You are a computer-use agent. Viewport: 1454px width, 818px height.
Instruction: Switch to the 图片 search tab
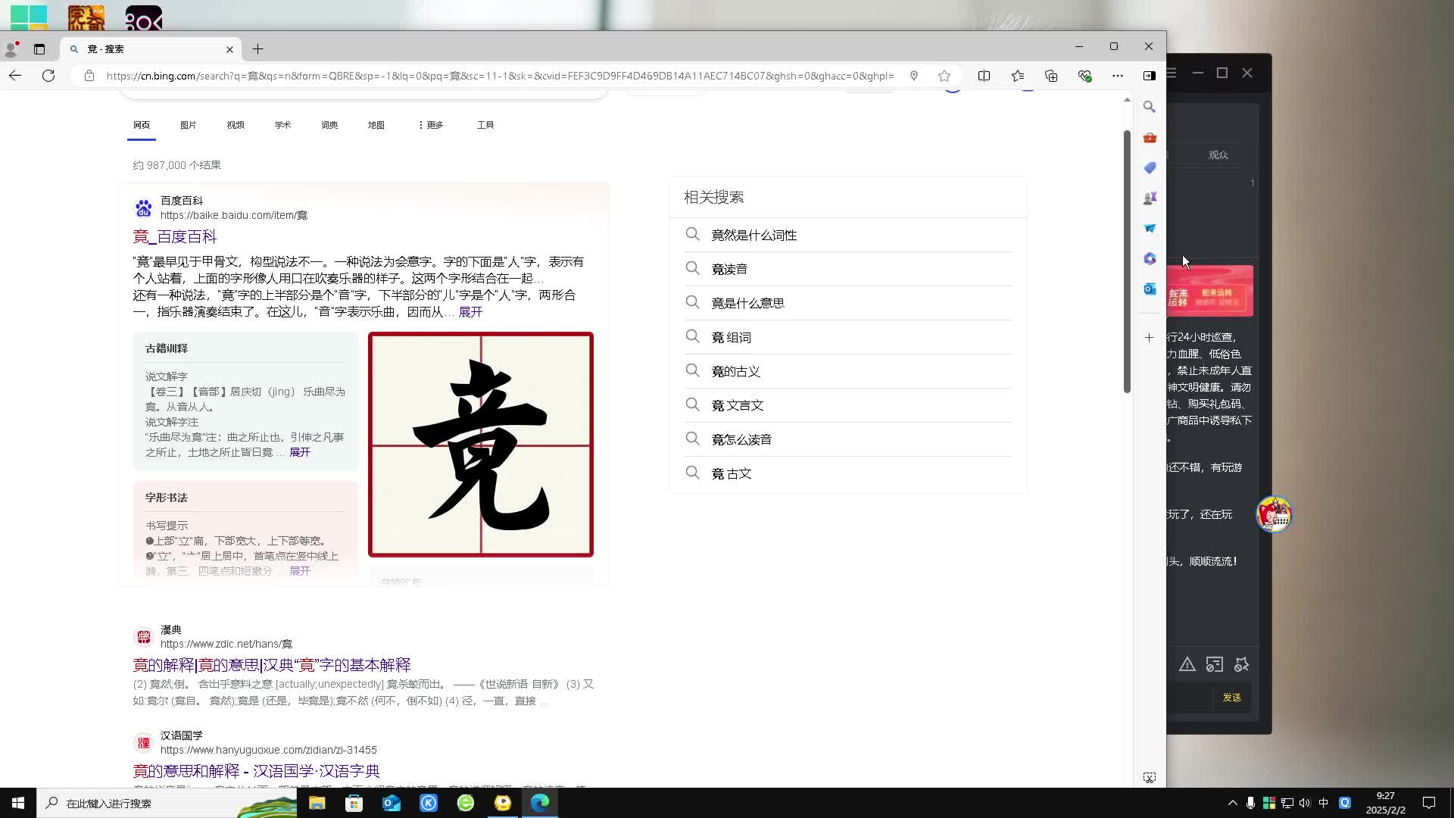[x=188, y=125]
